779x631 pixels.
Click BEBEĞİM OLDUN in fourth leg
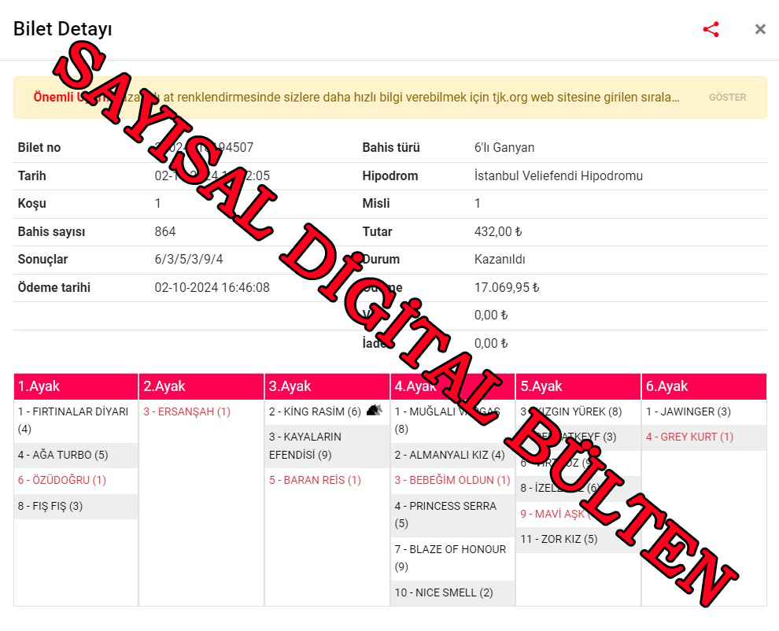coord(452,480)
